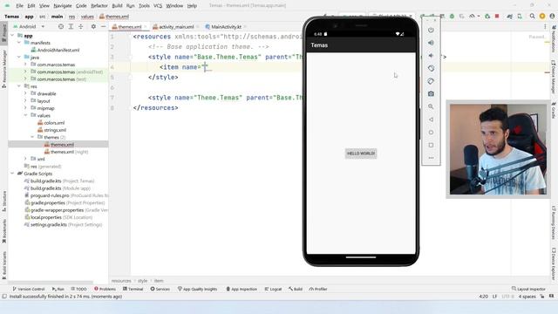Select AndroidManifest.xml in project tree
This screenshot has height=314, width=558.
(x=58, y=51)
